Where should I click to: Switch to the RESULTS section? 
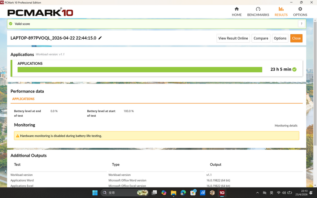coord(281,12)
